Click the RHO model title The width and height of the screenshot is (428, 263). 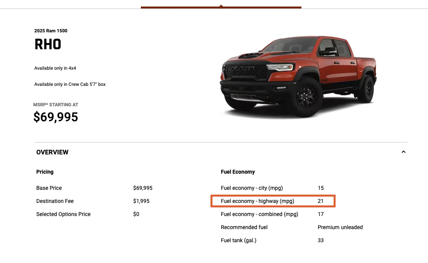[48, 44]
